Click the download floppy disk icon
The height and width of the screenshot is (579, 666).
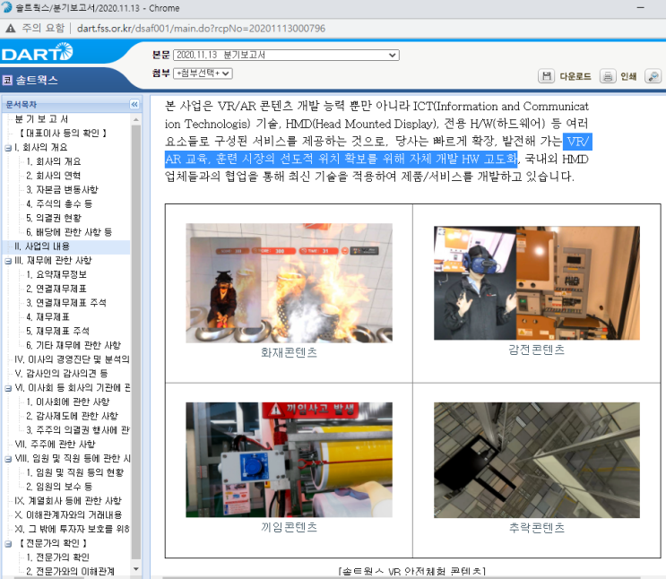coord(546,76)
